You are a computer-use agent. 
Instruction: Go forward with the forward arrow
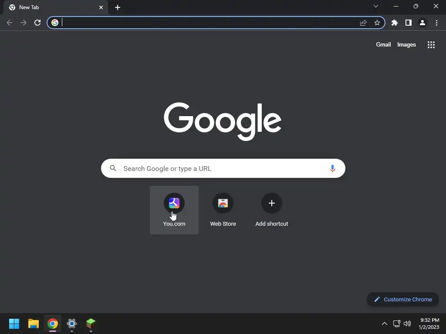[x=24, y=23]
